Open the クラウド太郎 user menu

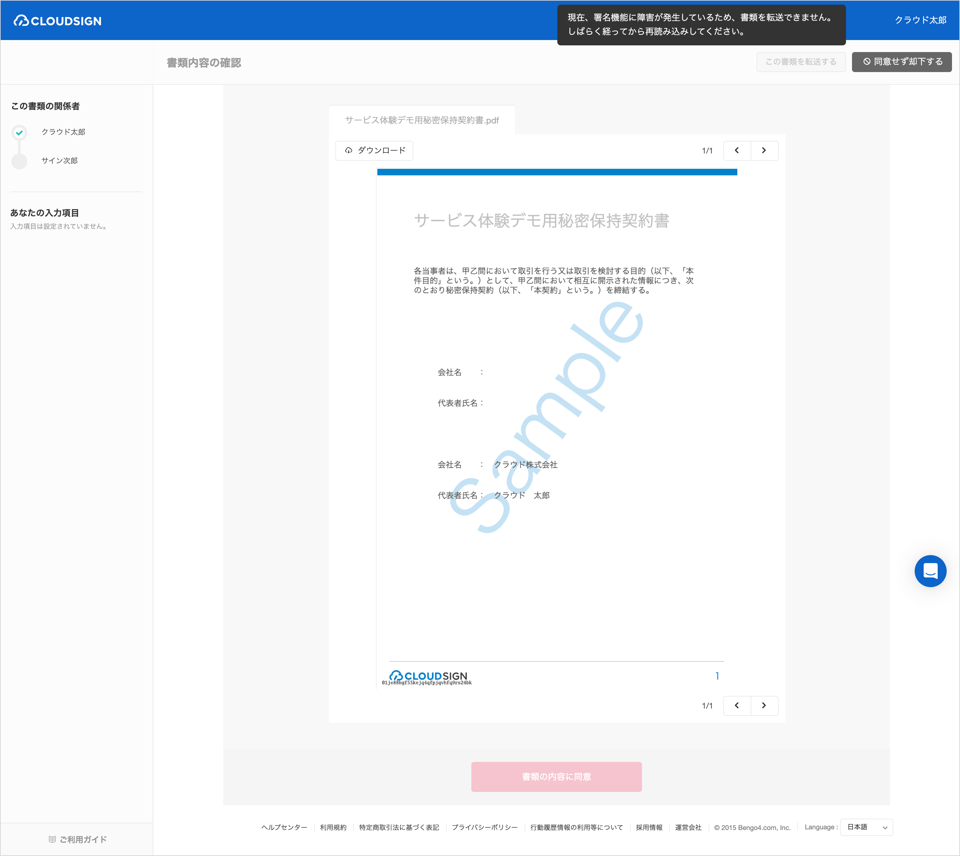coord(920,20)
